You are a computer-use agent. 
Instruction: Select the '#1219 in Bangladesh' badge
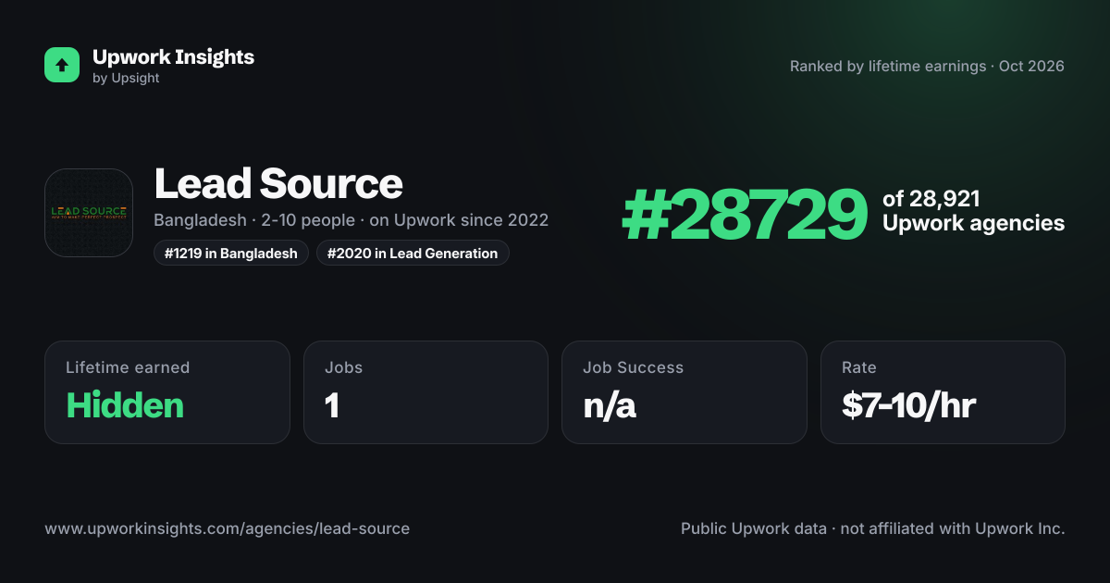pyautogui.click(x=231, y=253)
